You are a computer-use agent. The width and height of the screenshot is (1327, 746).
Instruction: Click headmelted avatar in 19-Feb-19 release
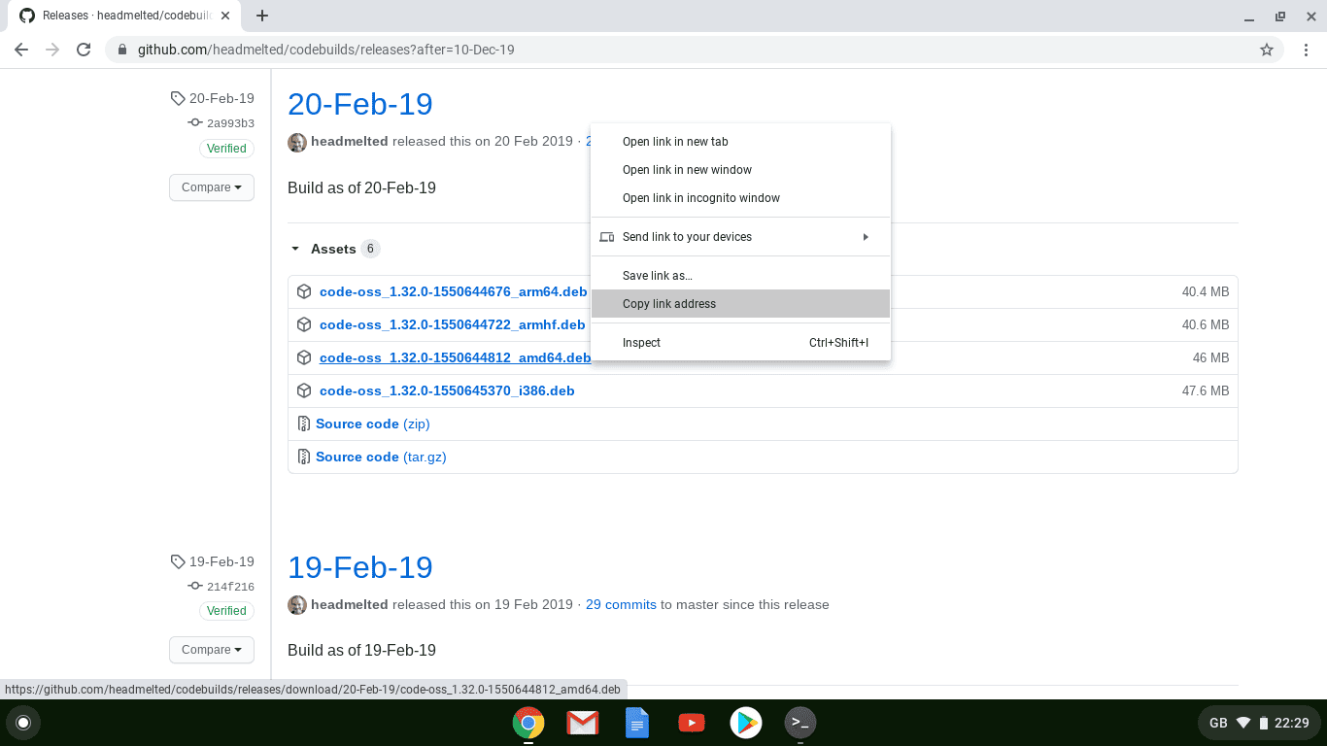click(297, 604)
